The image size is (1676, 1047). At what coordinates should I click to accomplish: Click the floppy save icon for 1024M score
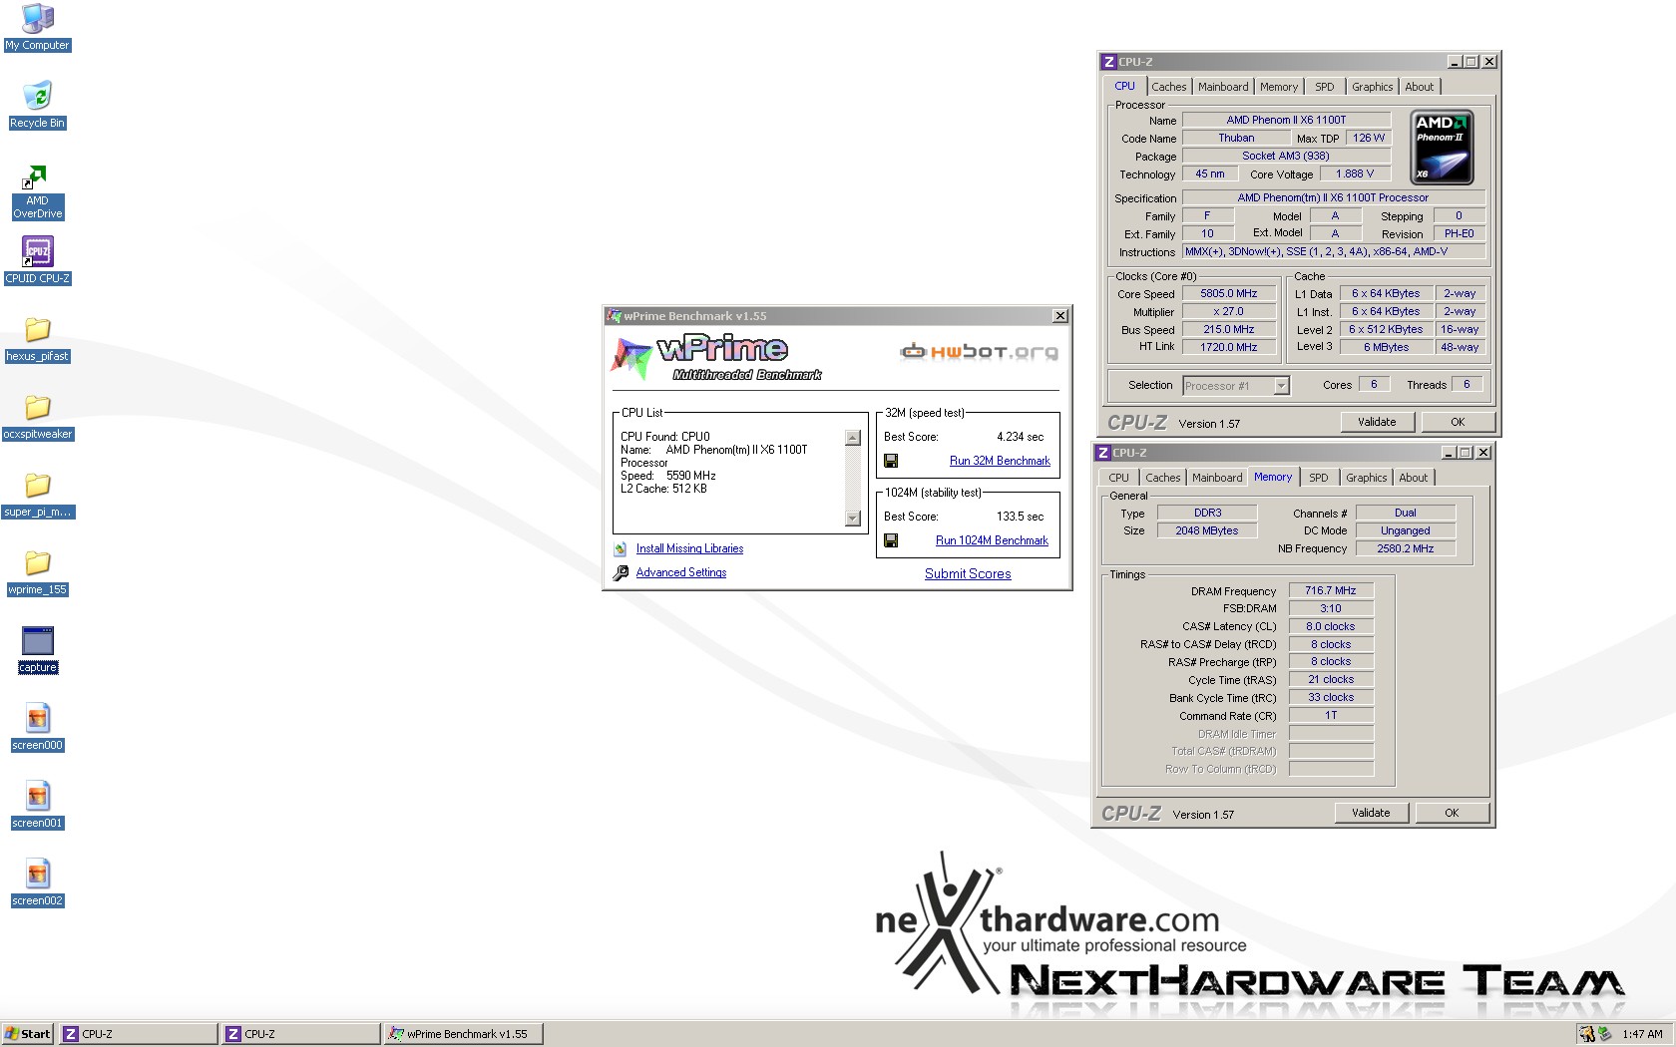point(891,540)
